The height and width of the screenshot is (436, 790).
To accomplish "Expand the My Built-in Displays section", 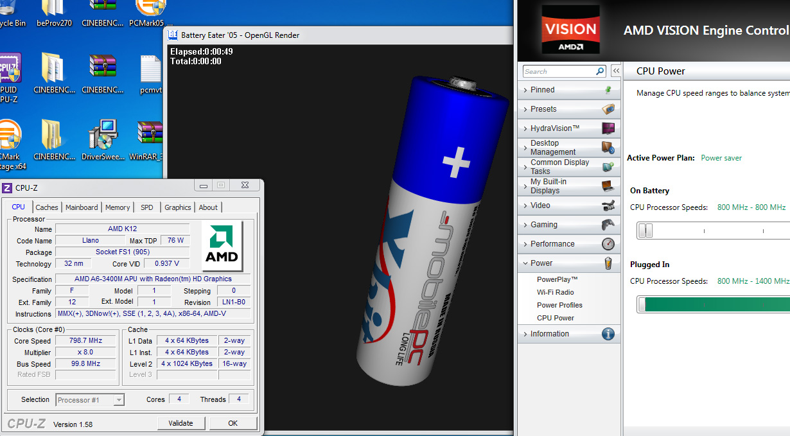I will (569, 186).
